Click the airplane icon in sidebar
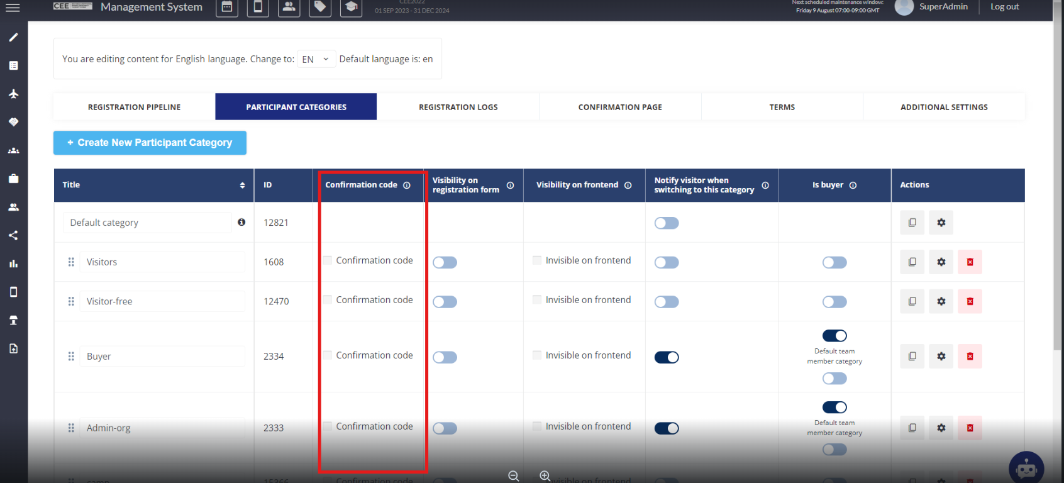Viewport: 1064px width, 483px height. (x=13, y=94)
